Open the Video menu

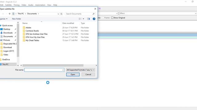(24, 5)
